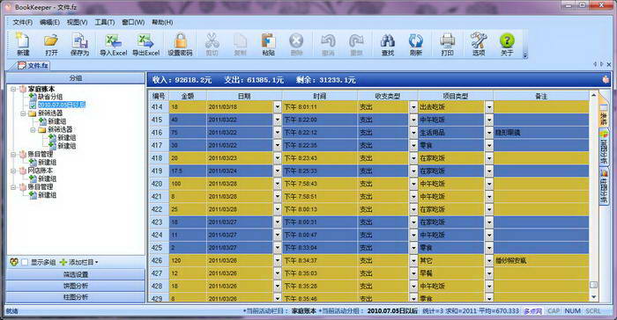This screenshot has width=617, height=320.
Task: Click the 柱图分析 panel button at bottom left
Action: pyautogui.click(x=76, y=297)
